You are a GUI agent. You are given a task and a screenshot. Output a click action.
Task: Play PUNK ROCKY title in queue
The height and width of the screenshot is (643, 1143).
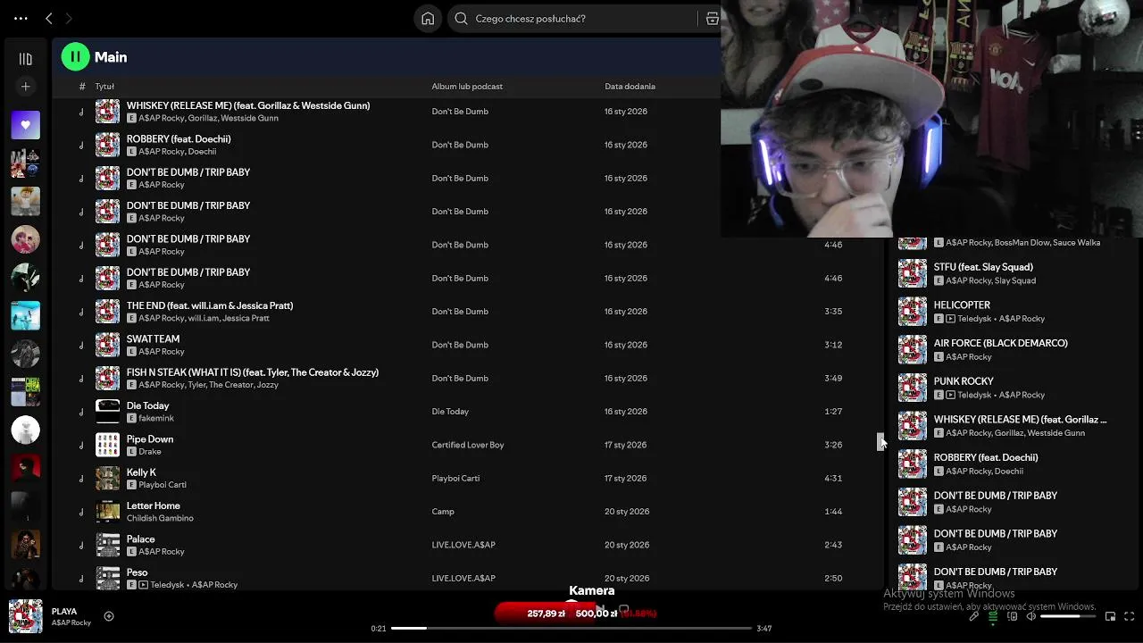[x=964, y=381]
